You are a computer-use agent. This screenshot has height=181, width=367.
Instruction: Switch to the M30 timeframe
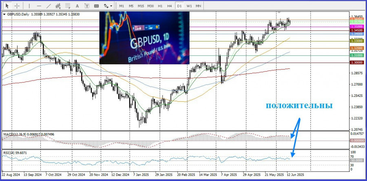150,6
